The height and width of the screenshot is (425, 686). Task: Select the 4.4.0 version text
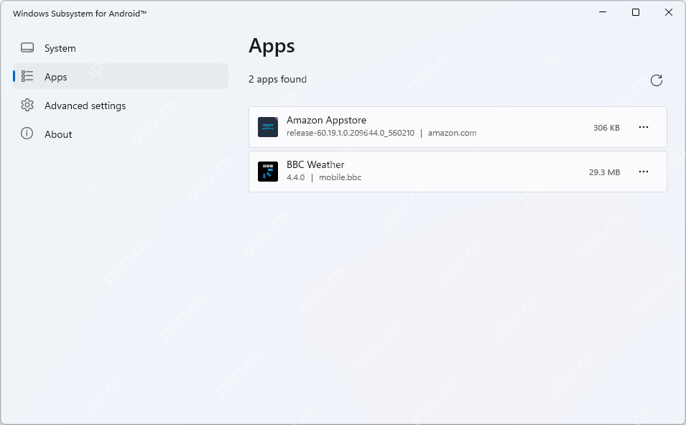point(296,177)
